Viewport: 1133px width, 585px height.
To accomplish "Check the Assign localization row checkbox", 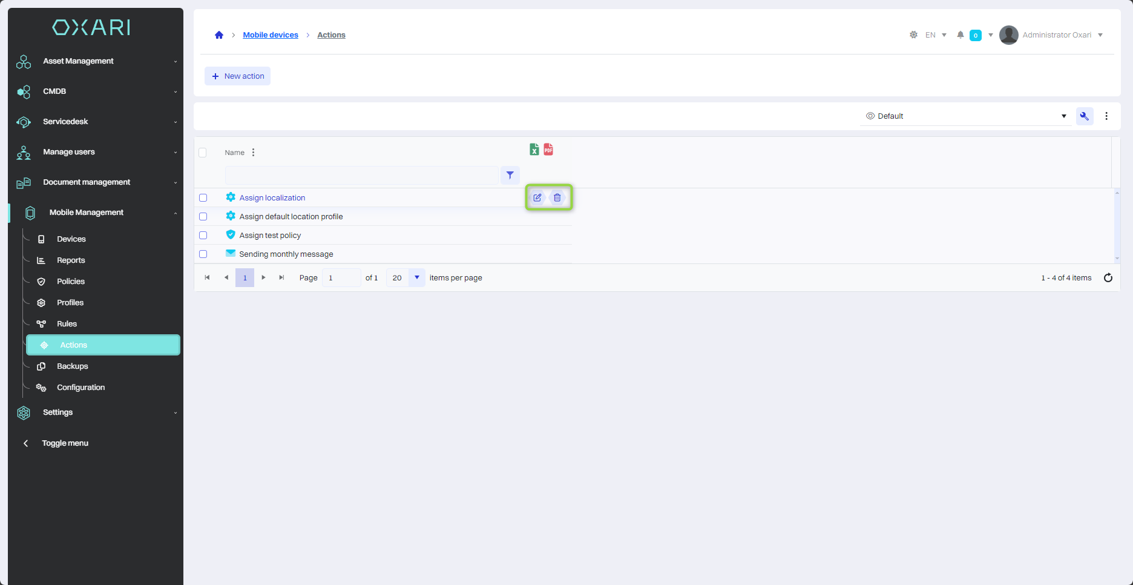I will tap(203, 198).
